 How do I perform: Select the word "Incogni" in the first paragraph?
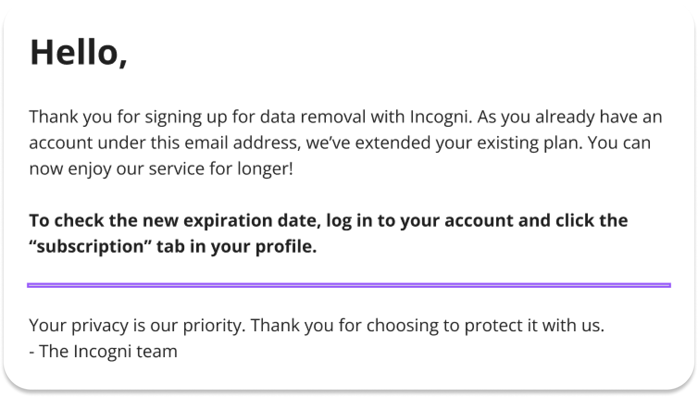[441, 117]
